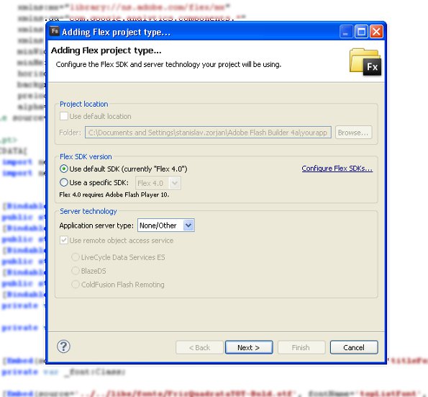Click the Project location group label

point(83,104)
